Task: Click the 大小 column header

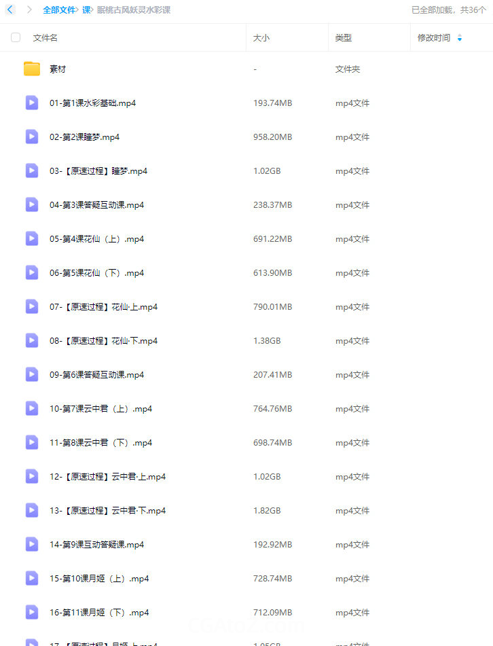Action: [261, 38]
